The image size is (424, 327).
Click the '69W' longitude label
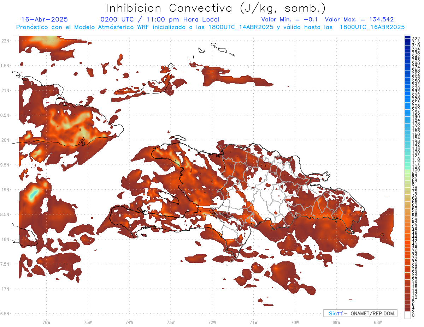click(336, 322)
